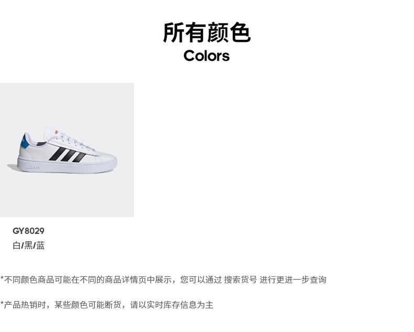Click the adidas logo embossed on the sole

click(x=32, y=167)
